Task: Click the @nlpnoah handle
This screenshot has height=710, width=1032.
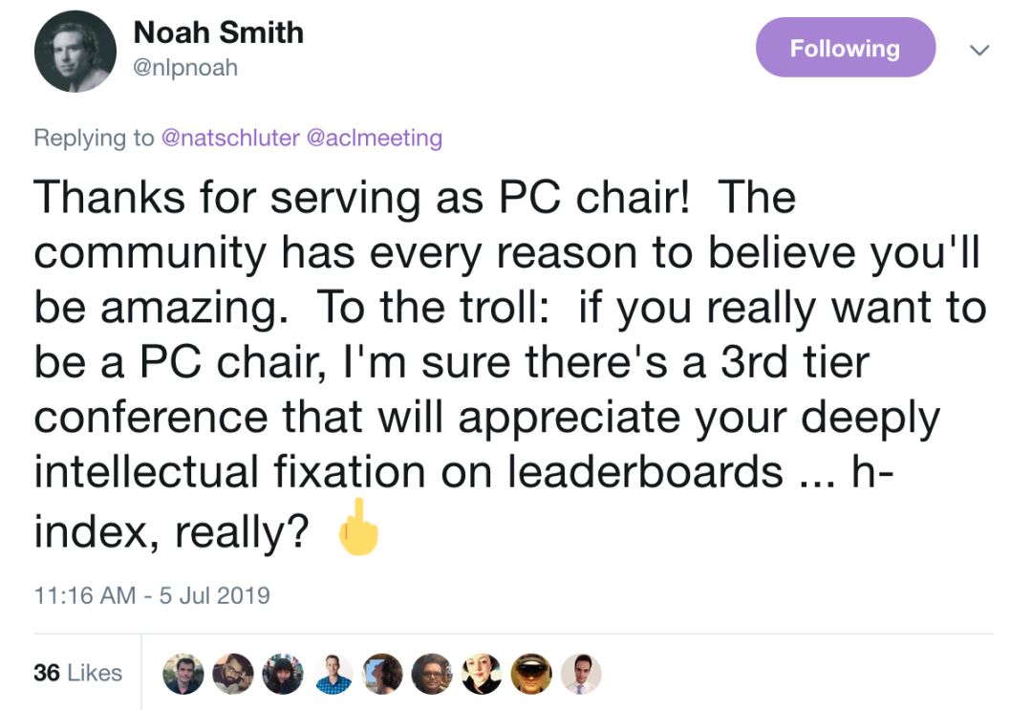Action: click(185, 68)
